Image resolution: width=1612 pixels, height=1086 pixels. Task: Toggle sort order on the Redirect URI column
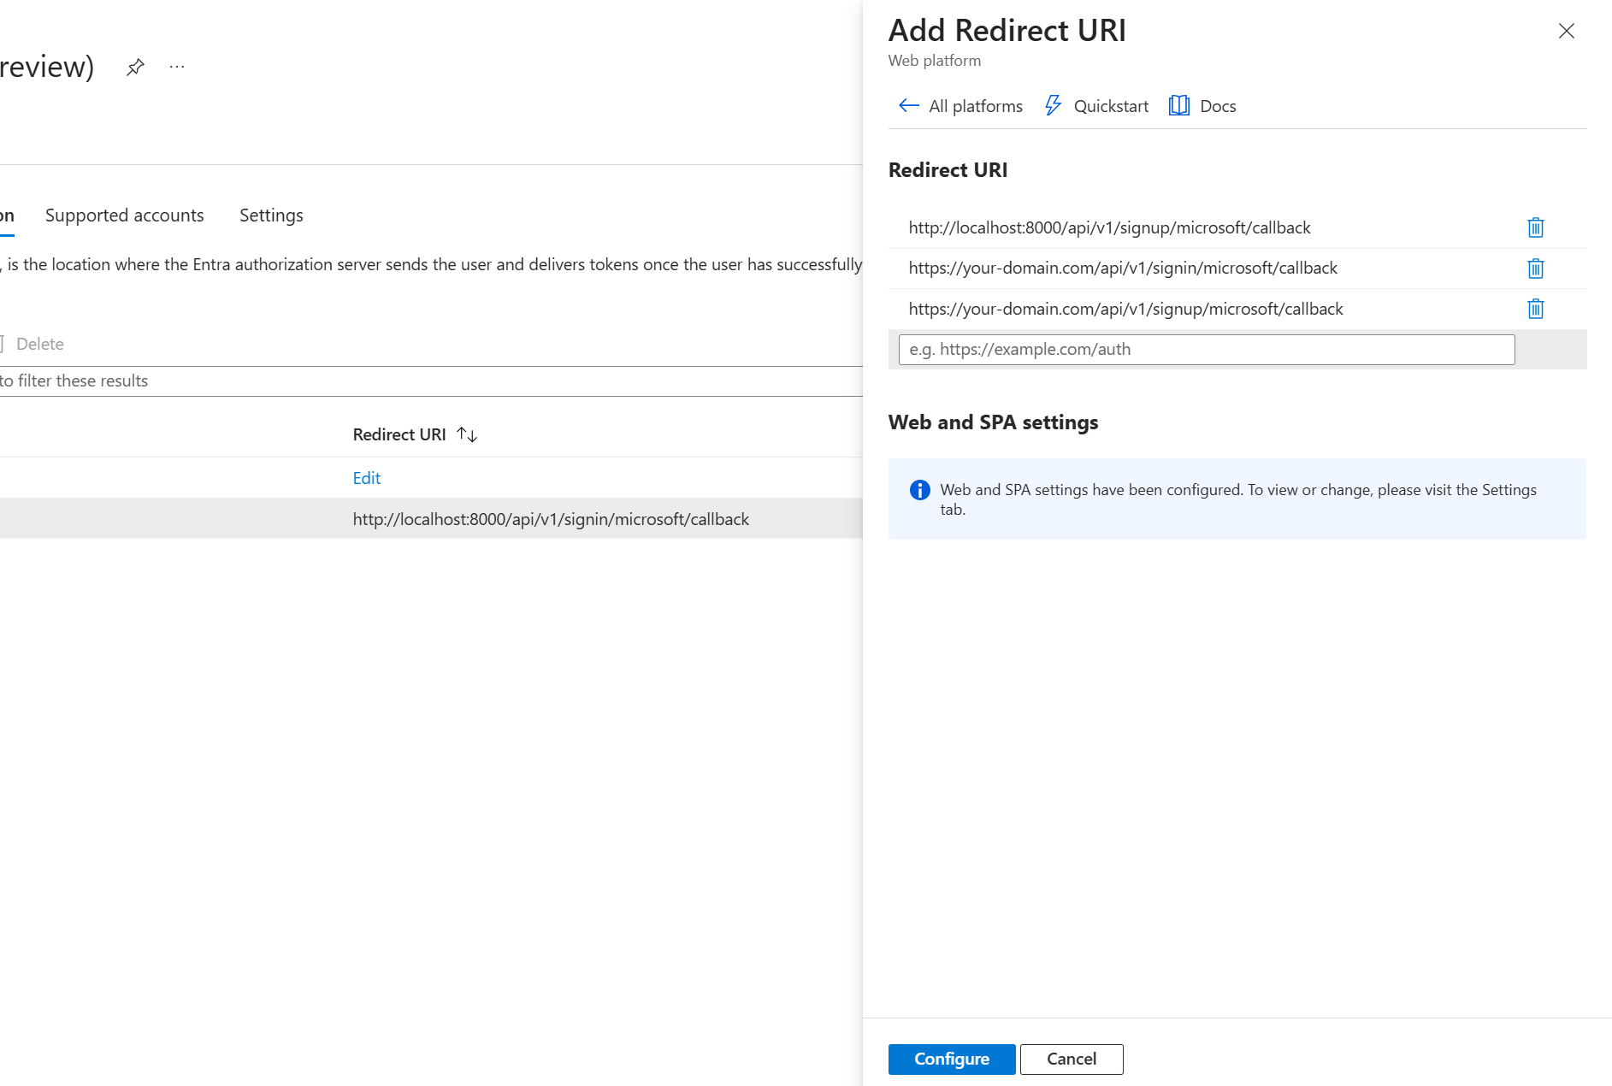[x=466, y=434]
